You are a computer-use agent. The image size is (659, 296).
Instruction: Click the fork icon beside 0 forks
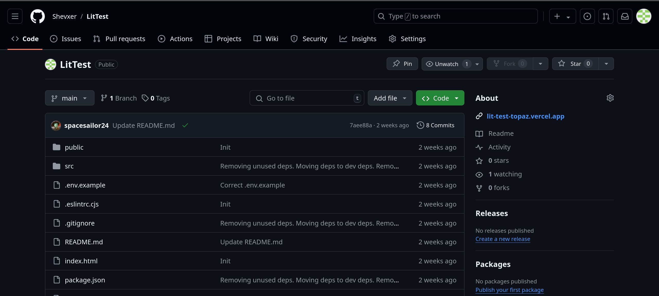[479, 188]
